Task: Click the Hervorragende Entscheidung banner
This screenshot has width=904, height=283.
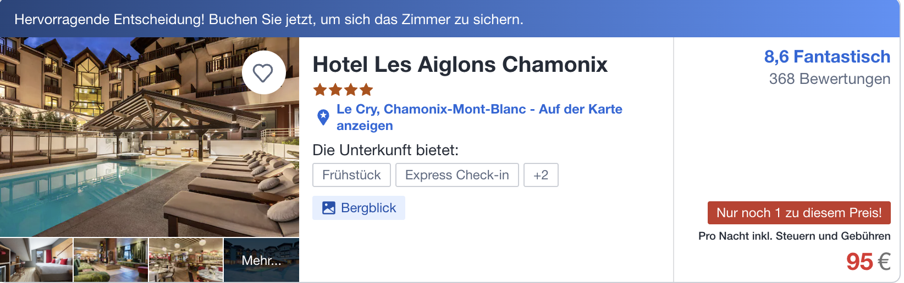Action: 269,19
